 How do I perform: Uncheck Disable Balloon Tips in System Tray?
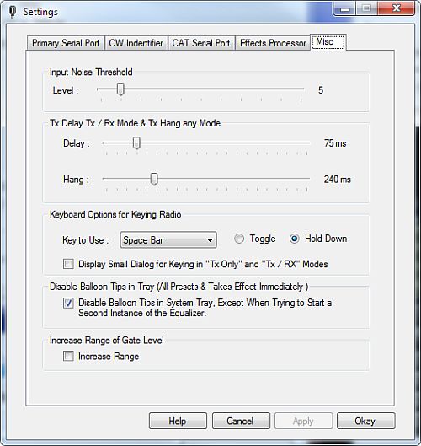[x=68, y=303]
